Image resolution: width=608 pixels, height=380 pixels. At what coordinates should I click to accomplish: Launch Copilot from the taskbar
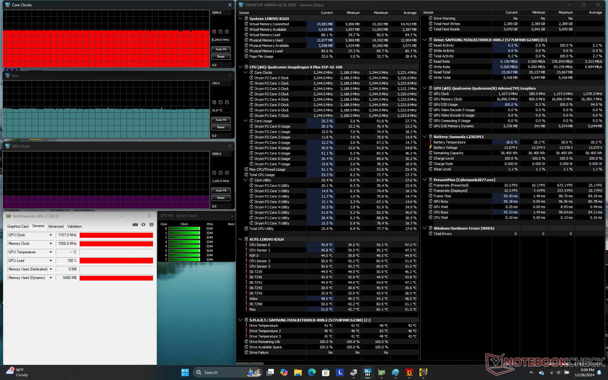pos(284,372)
